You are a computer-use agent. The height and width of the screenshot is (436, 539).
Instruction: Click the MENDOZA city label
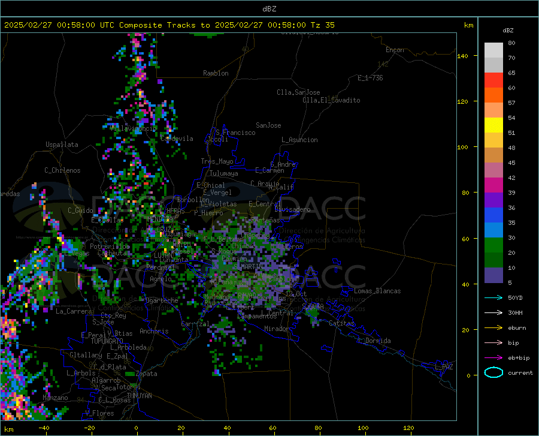tap(160, 219)
